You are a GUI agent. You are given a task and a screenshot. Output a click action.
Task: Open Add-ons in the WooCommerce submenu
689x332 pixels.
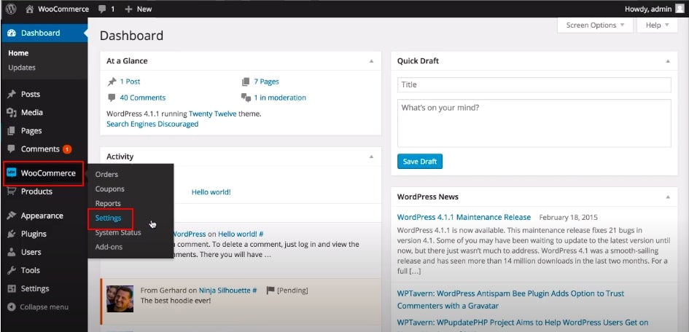(109, 247)
